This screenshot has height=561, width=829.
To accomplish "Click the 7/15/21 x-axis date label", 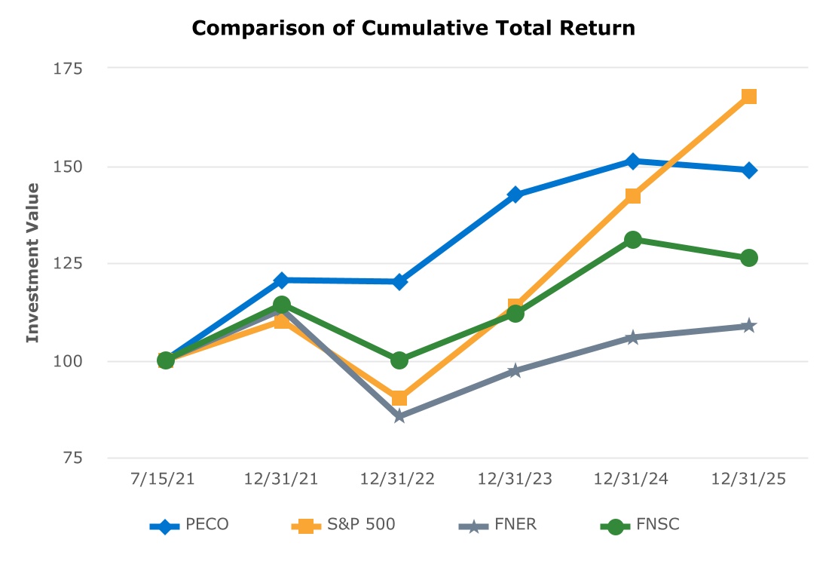I will (166, 480).
